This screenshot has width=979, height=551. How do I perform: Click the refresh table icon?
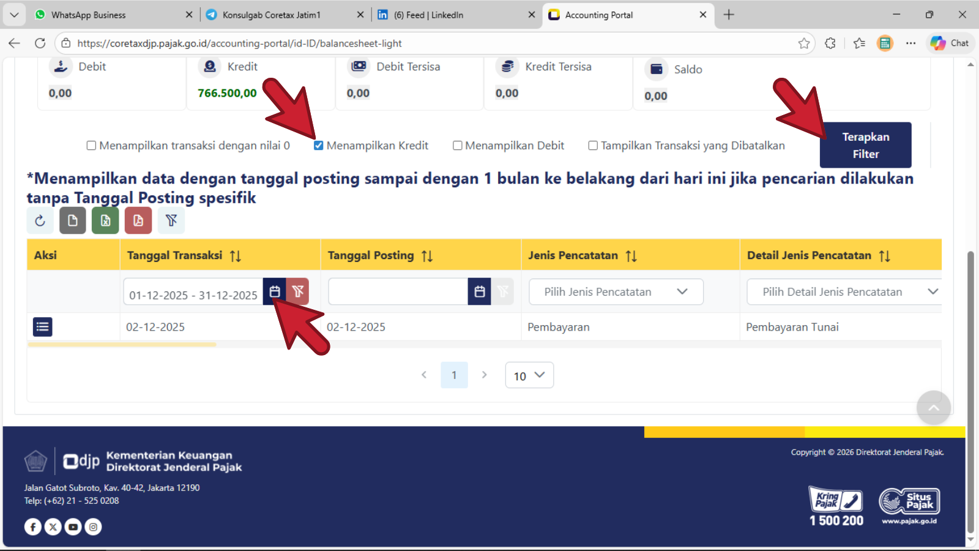point(40,221)
